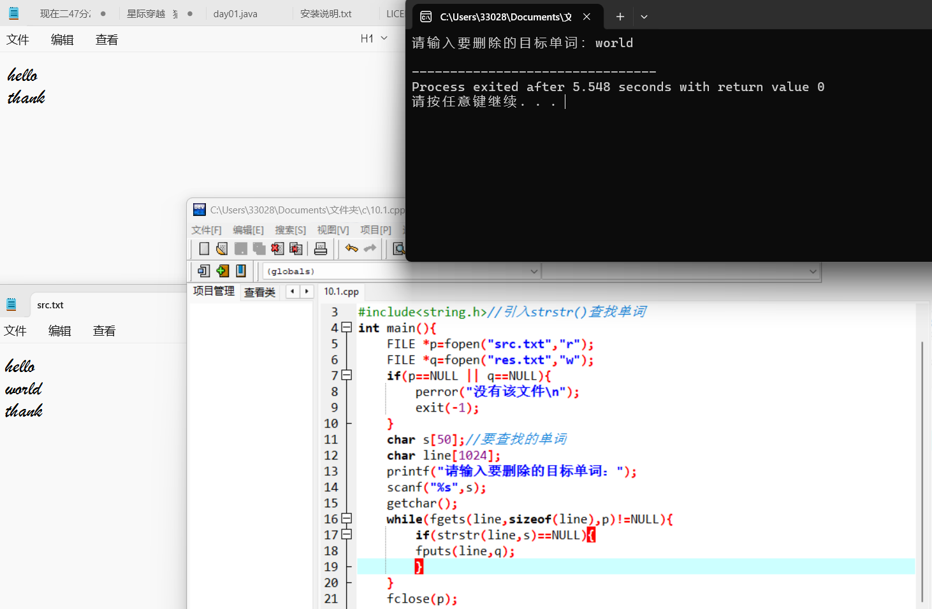Image resolution: width=932 pixels, height=609 pixels.
Task: Click the fclose(p) line 21
Action: [x=422, y=599]
